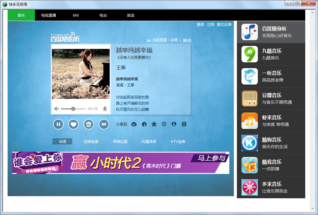The width and height of the screenshot is (318, 215).
Task: Skip to the next song
Action: pos(104,124)
